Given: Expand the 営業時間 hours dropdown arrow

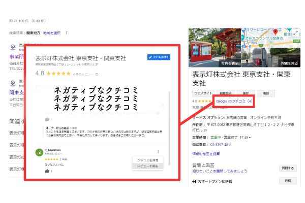Looking at the screenshot, I should [x=250, y=138].
